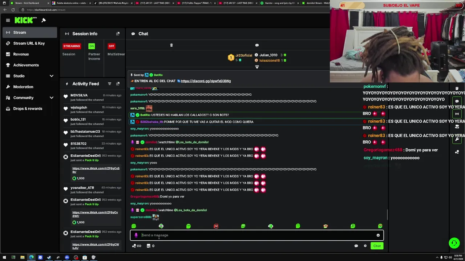Insert the red angry emote
The image size is (465, 261).
[216, 226]
